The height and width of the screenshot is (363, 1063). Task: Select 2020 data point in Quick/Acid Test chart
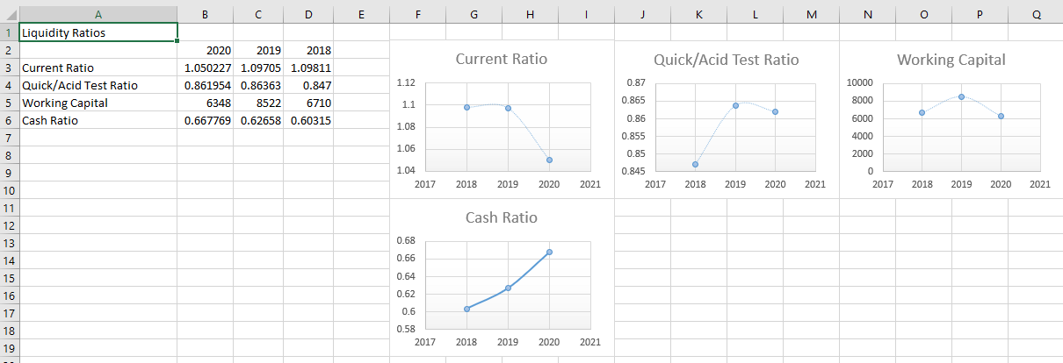(775, 111)
